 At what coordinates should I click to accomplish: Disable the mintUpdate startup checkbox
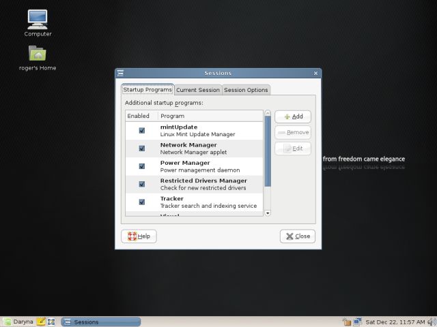tap(142, 130)
